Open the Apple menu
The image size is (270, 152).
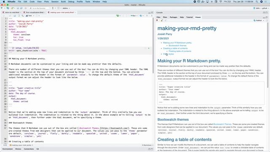pyautogui.click(x=3, y=2)
